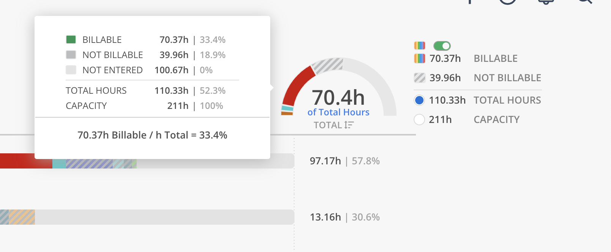This screenshot has height=252, width=611.
Task: Click the teal segment in the 97.17h bar
Action: (x=59, y=164)
